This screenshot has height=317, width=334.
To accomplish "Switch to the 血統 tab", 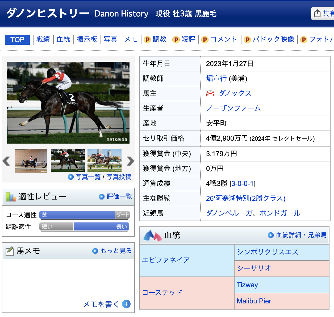I will coord(63,39).
